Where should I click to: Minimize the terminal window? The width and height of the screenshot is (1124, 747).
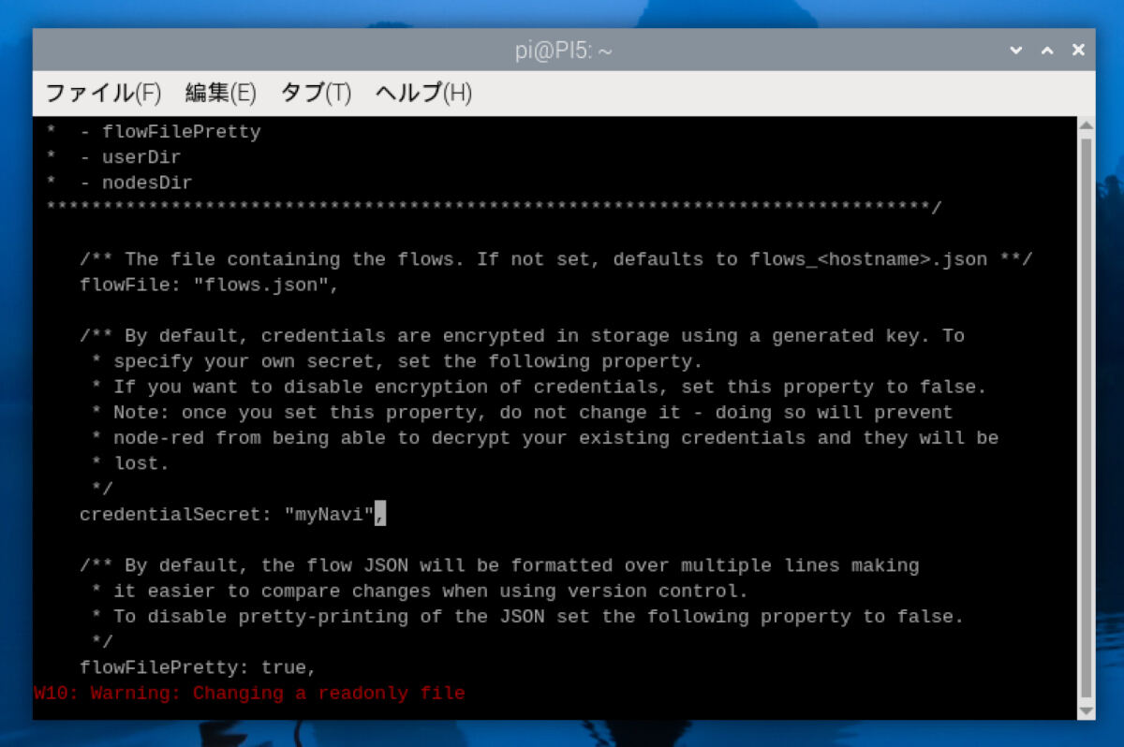[x=1016, y=51]
